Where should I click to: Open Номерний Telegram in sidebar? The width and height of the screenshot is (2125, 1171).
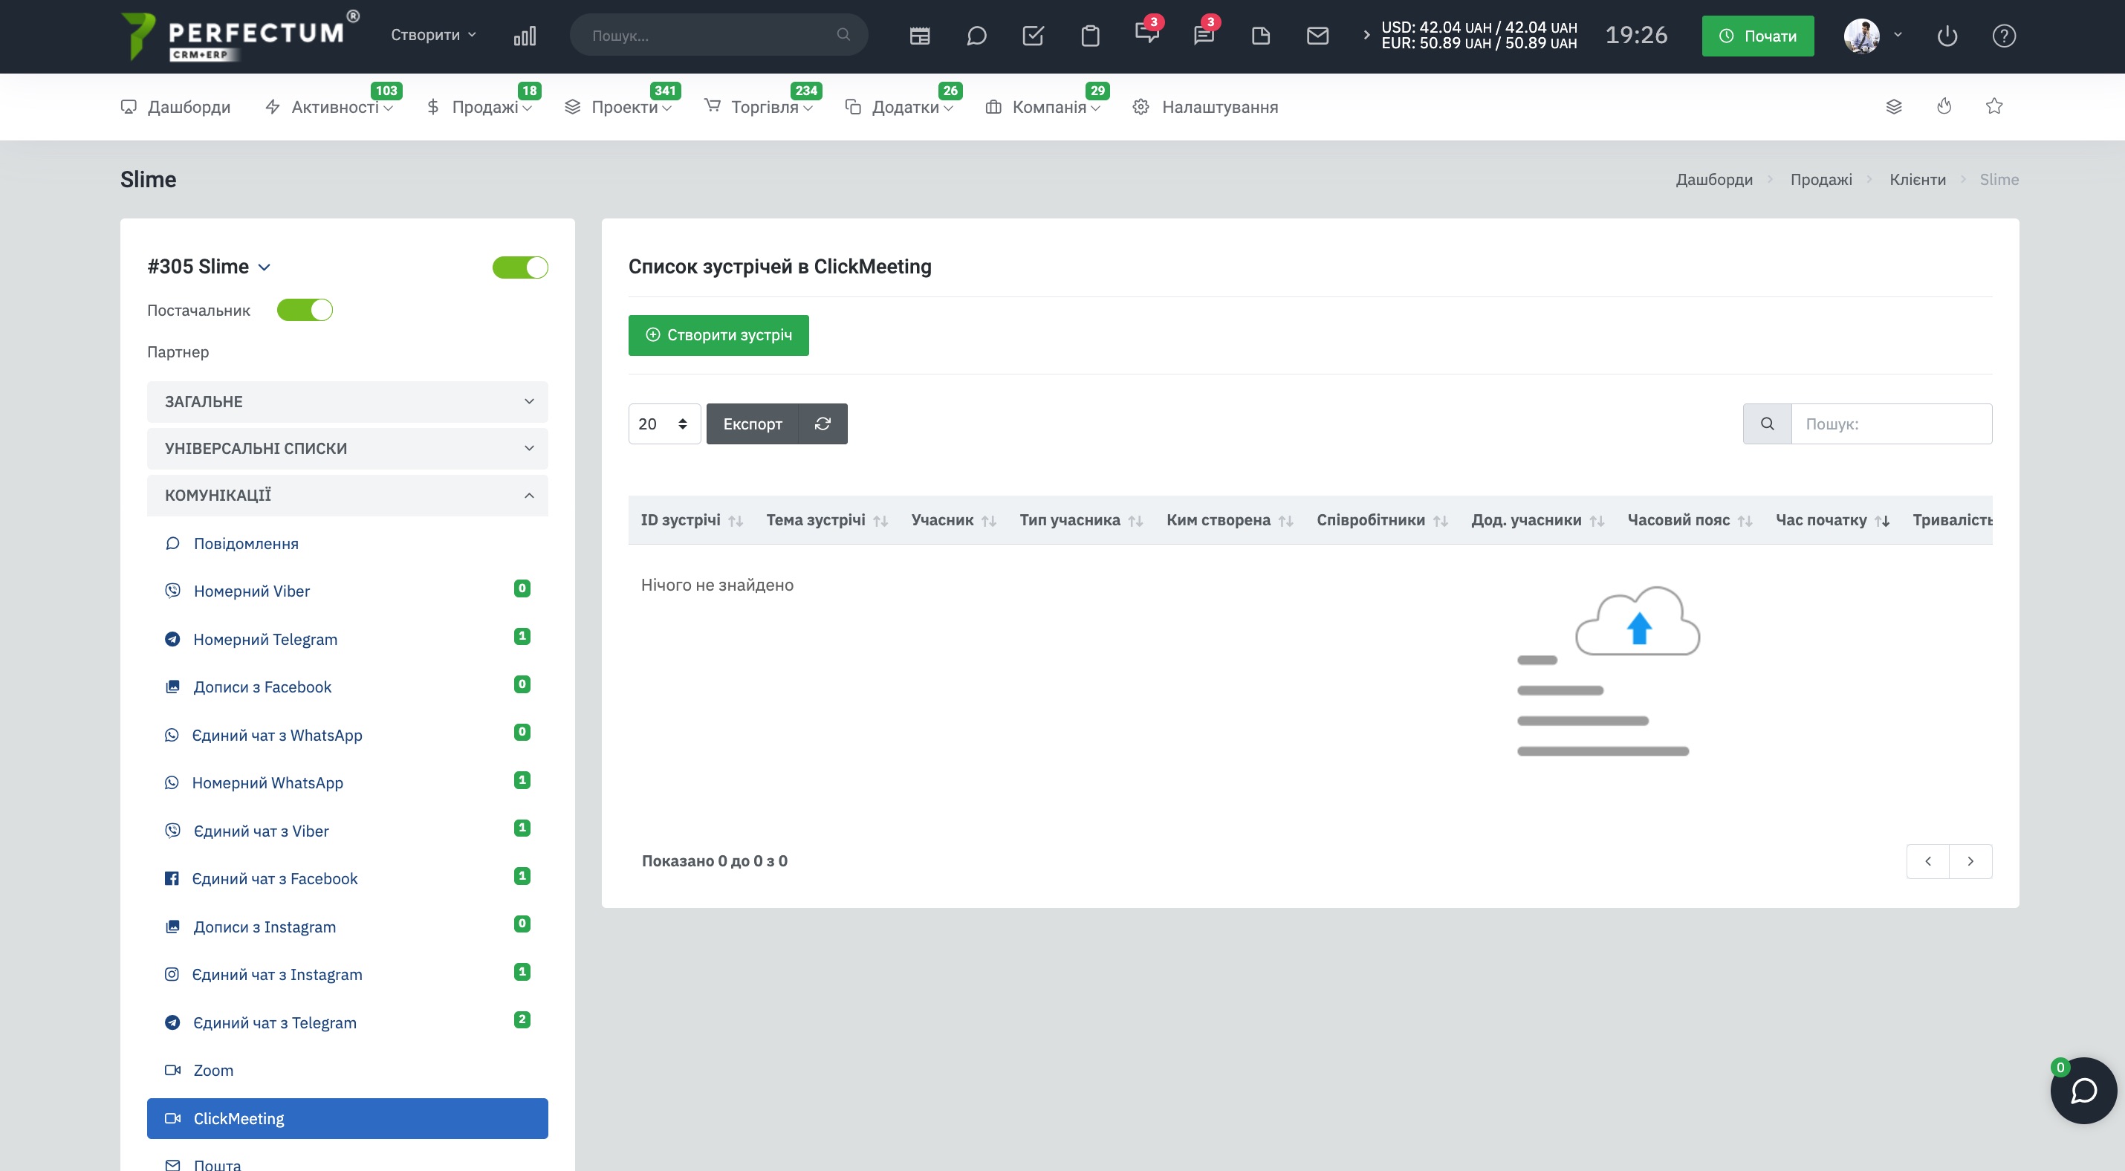pos(347,639)
